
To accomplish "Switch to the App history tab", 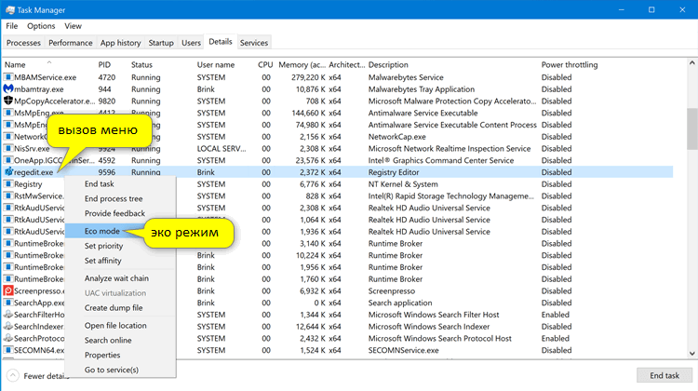I will (x=120, y=43).
